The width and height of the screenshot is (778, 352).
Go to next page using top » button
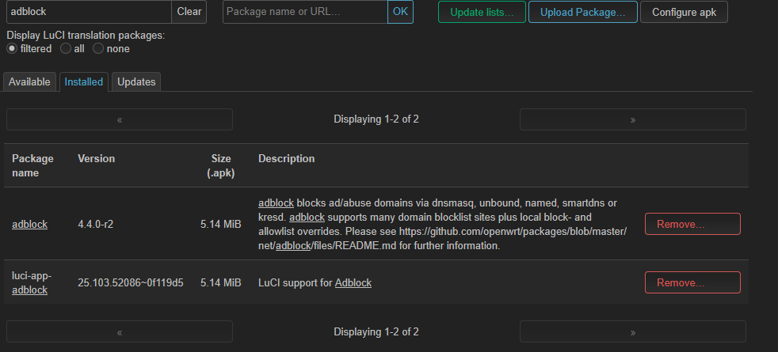click(x=633, y=119)
